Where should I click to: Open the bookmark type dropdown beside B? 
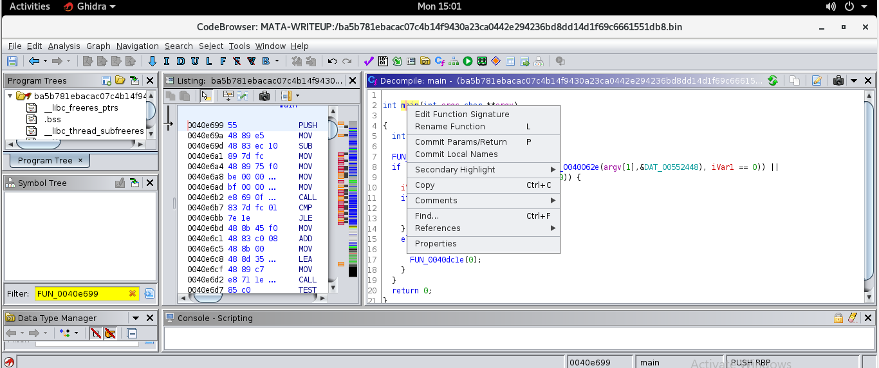click(277, 61)
